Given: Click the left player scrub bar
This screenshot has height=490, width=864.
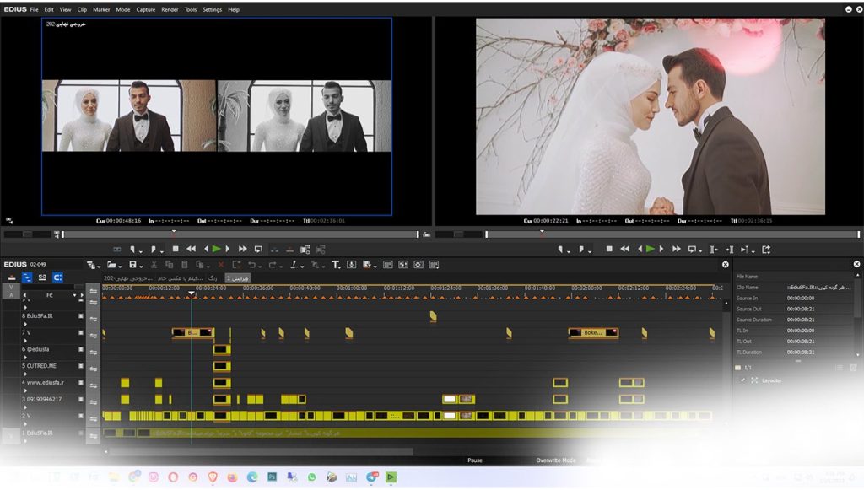Looking at the screenshot, I should 240,234.
